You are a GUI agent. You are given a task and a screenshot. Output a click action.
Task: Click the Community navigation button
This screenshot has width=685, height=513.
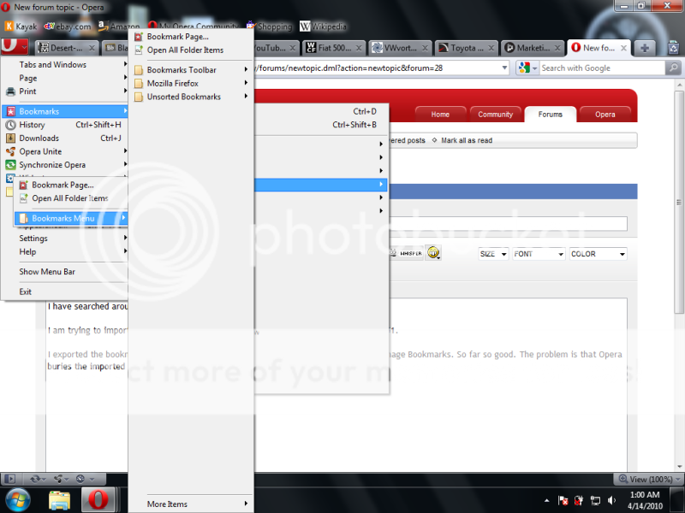coord(495,115)
